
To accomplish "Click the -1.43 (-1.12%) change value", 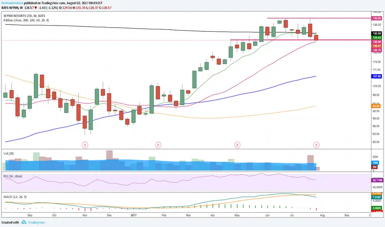I will pyautogui.click(x=48, y=8).
